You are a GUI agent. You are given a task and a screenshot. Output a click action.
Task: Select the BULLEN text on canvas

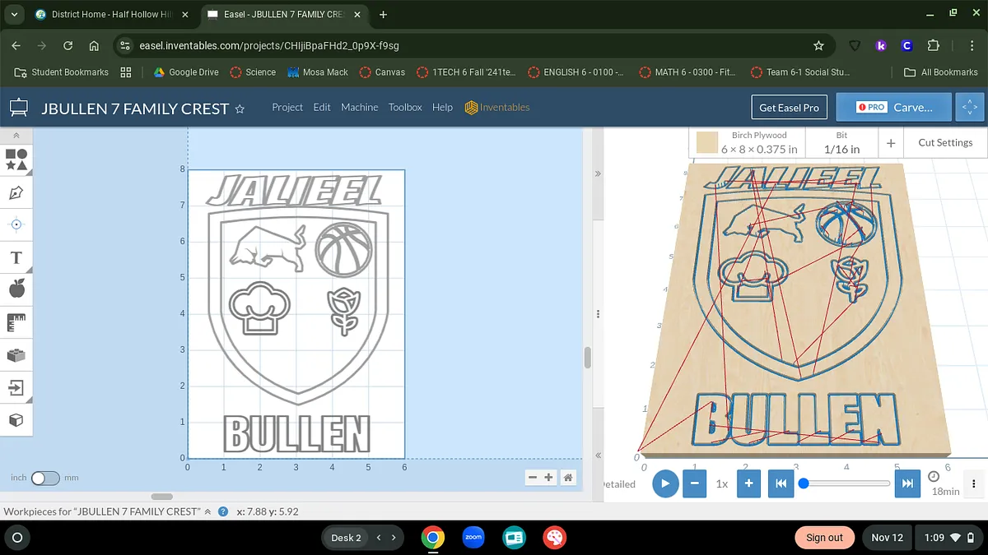pyautogui.click(x=296, y=434)
